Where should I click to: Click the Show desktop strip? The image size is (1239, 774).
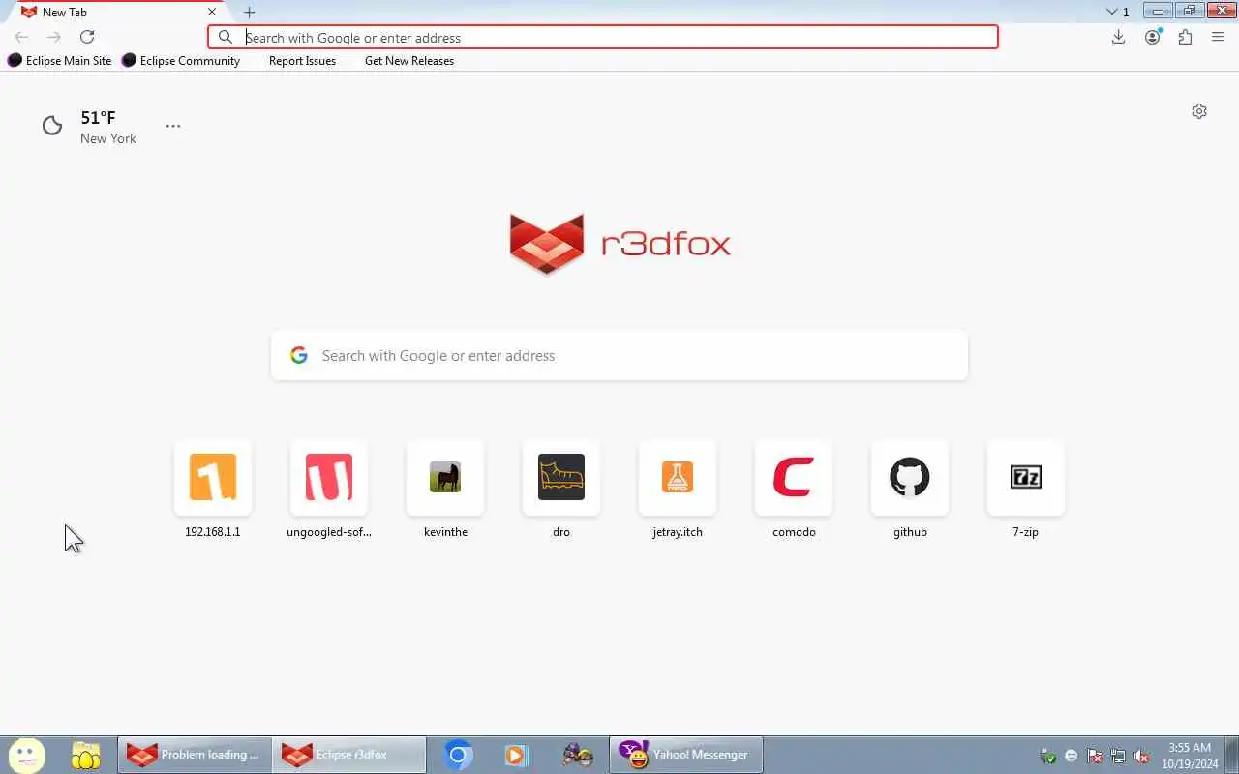coord(1232,755)
